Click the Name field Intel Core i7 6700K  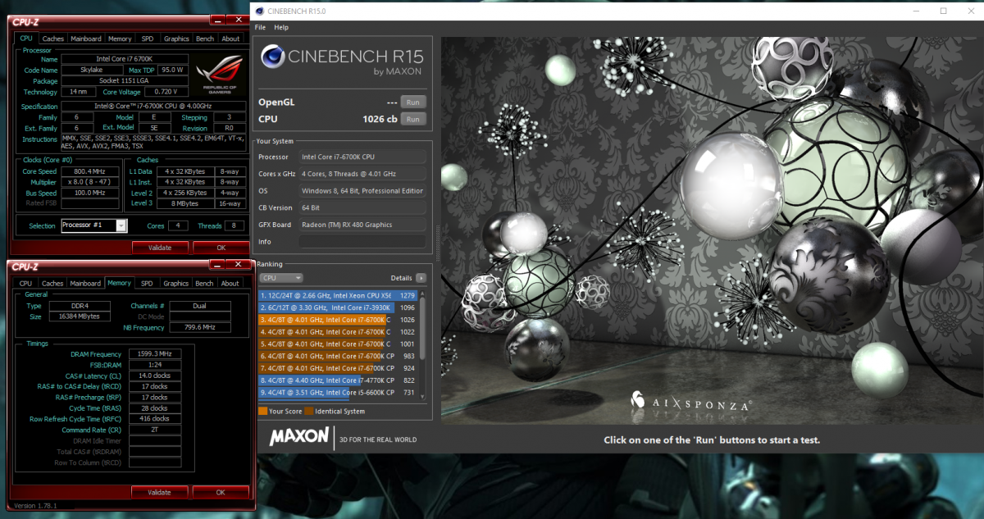pyautogui.click(x=125, y=59)
